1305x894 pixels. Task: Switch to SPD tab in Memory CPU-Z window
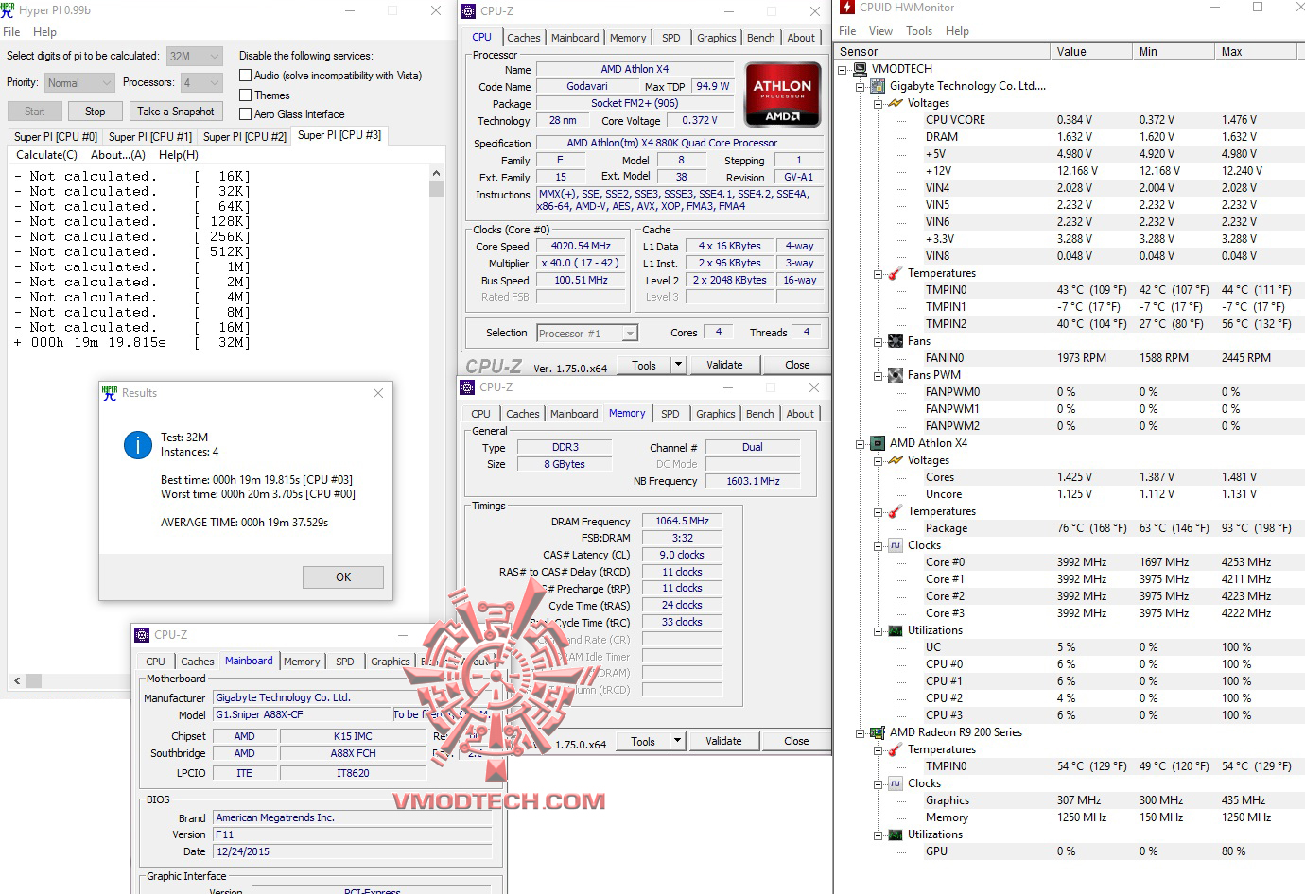(x=670, y=414)
